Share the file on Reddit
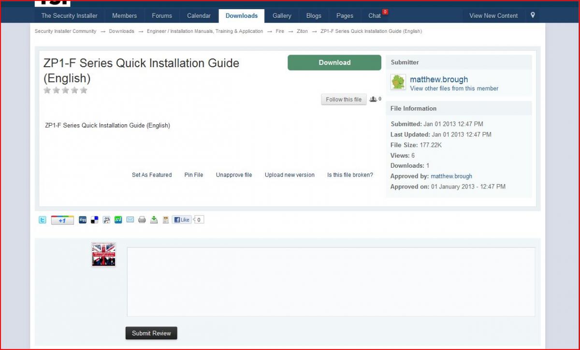This screenshot has width=580, height=350. pyautogui.click(x=106, y=220)
